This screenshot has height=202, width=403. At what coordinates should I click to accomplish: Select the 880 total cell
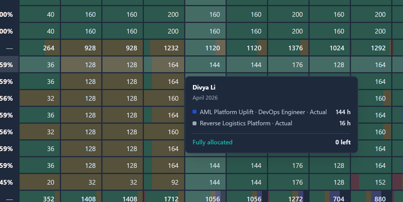[x=371, y=196]
